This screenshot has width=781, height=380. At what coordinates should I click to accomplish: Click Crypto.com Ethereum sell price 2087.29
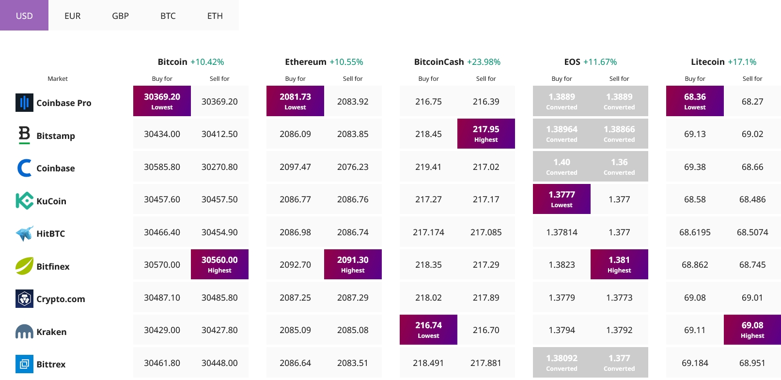(x=353, y=297)
